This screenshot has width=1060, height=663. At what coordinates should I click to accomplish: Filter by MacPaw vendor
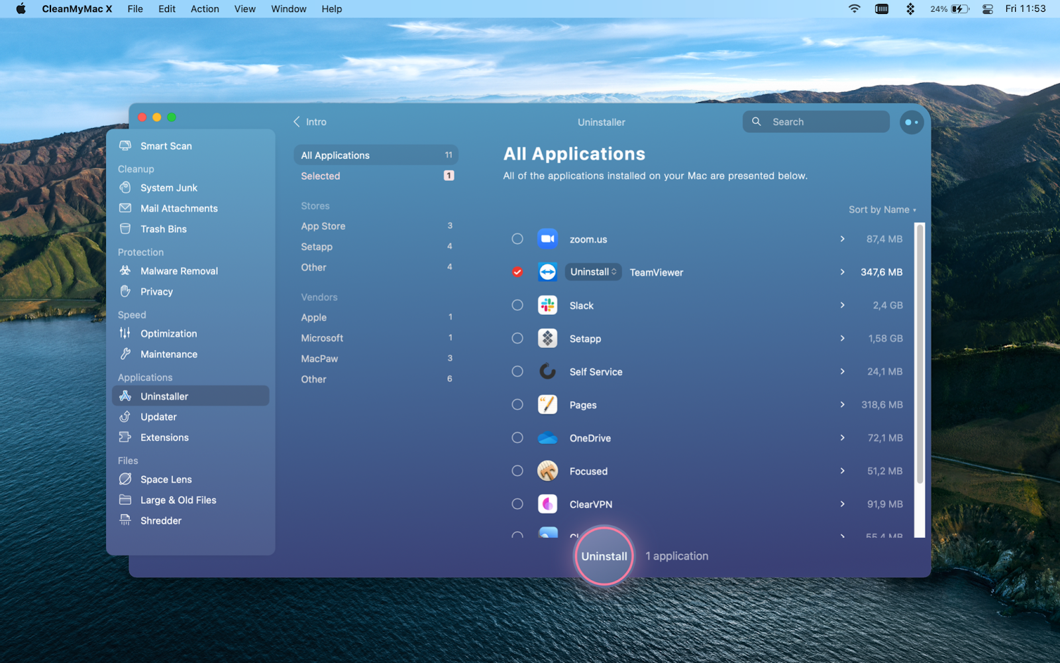pyautogui.click(x=376, y=359)
